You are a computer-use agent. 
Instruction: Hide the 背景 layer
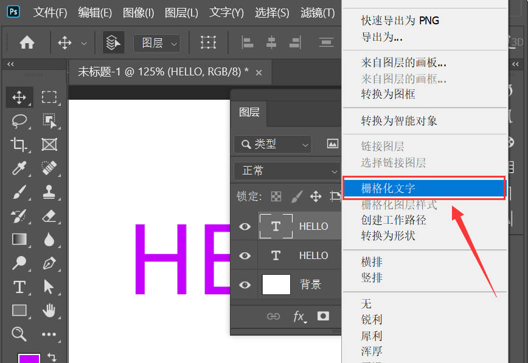pos(245,285)
